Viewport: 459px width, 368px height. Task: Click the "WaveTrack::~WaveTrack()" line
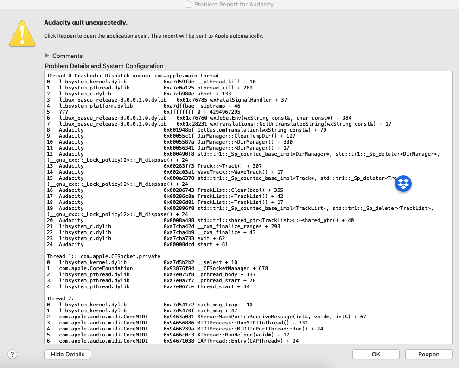click(165, 172)
